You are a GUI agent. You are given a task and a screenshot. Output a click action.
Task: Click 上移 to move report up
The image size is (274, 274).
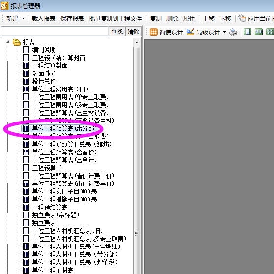coord(209,18)
